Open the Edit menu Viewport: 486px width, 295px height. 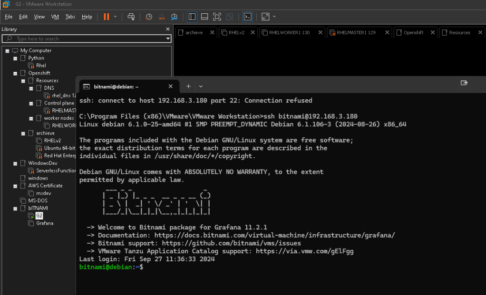(x=23, y=17)
